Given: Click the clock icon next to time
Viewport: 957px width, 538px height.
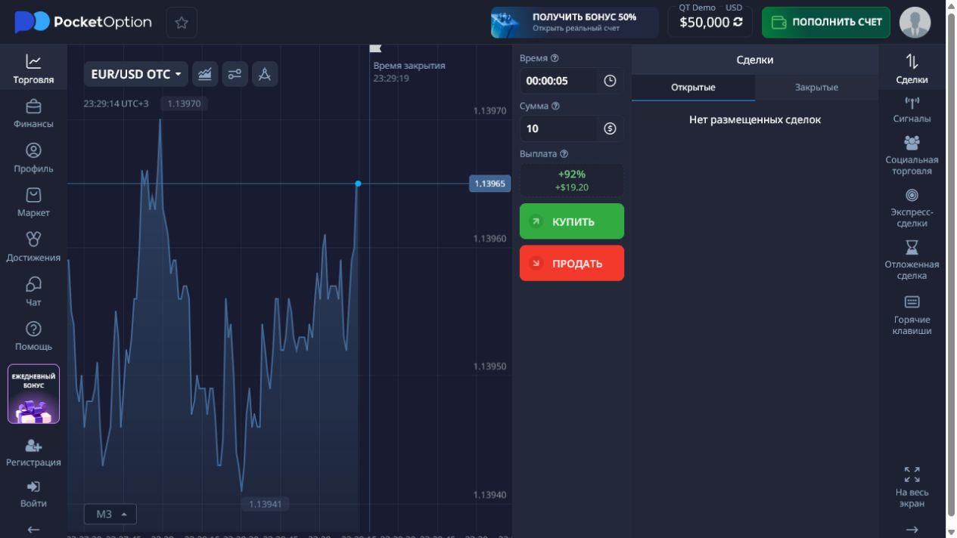Looking at the screenshot, I should click(610, 81).
